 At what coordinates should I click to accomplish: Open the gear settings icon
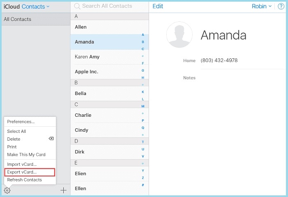click(7, 190)
